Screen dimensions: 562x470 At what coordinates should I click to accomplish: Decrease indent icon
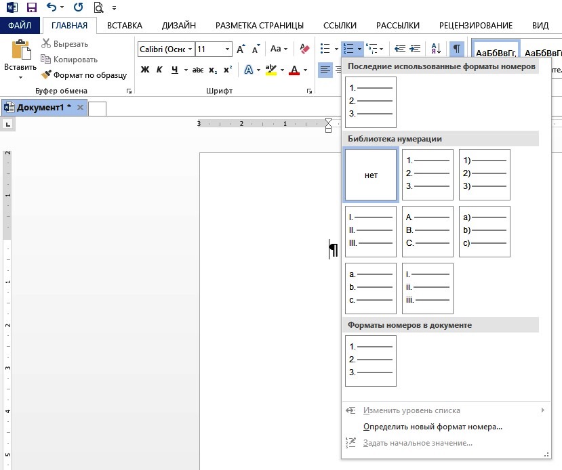click(x=399, y=48)
